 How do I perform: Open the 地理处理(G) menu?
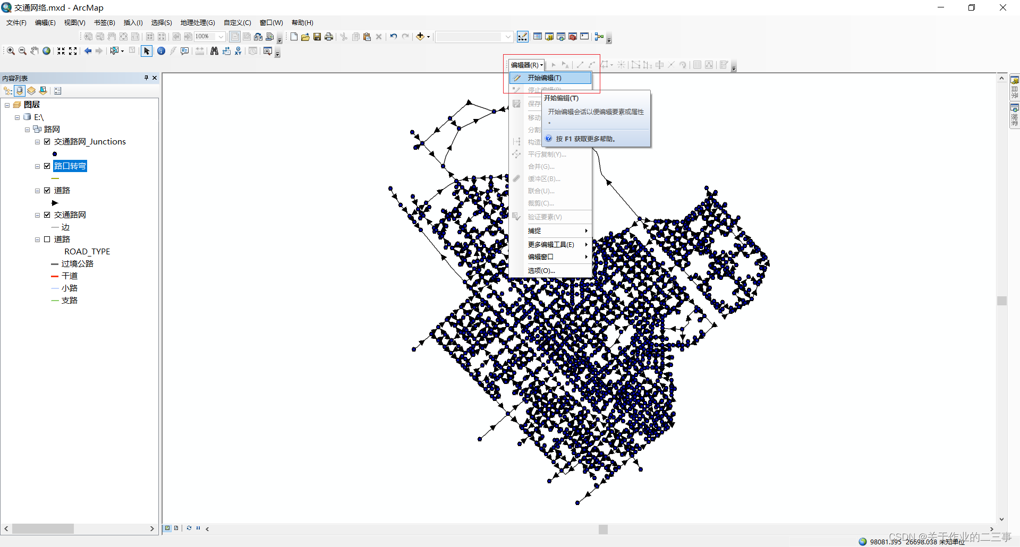click(198, 23)
